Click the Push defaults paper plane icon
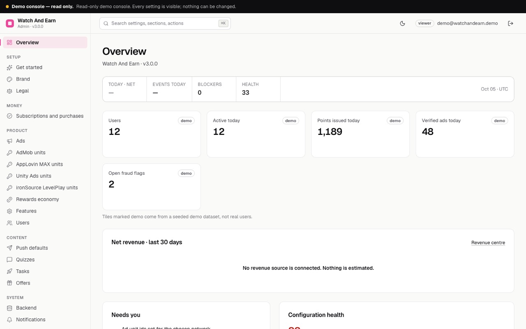Viewport: 526px width, 329px height. tap(9, 248)
